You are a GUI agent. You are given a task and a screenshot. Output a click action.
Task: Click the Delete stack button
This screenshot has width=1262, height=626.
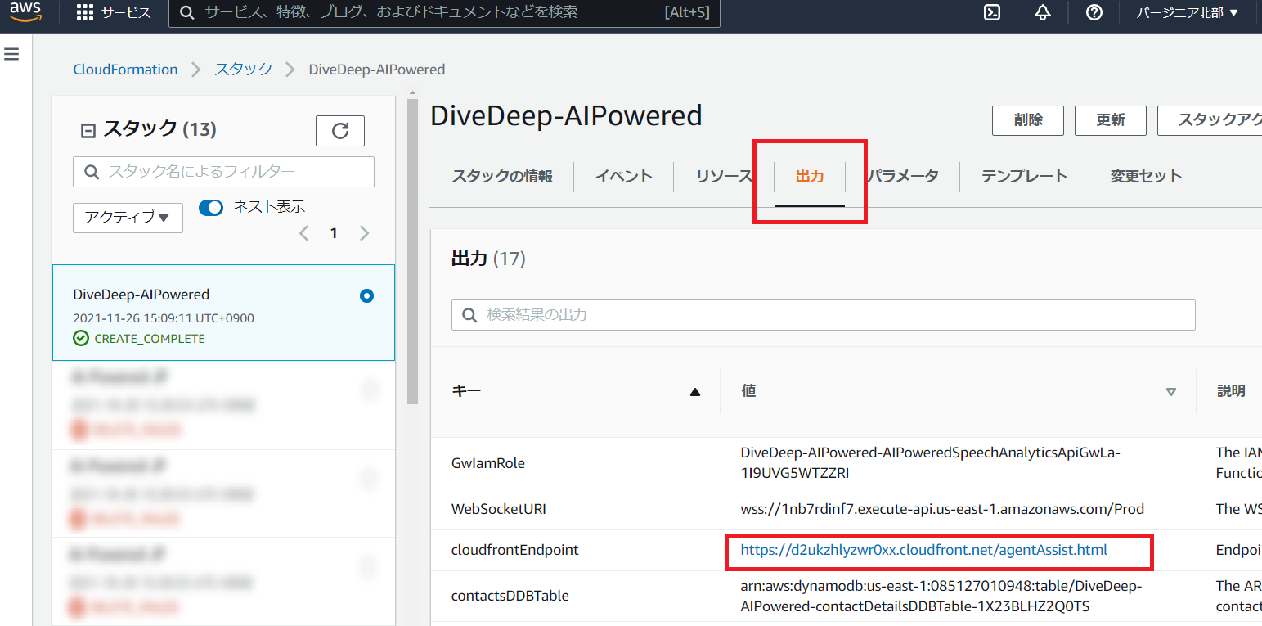tap(1028, 120)
